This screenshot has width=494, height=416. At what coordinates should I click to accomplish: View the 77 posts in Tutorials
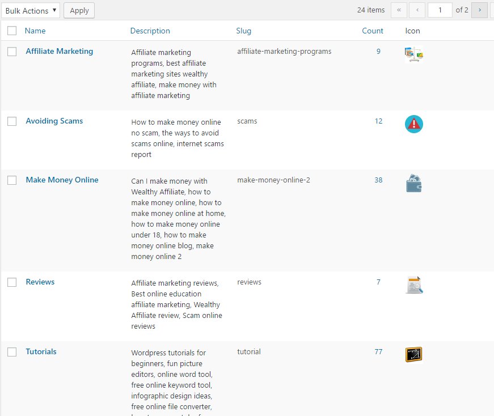coord(378,351)
